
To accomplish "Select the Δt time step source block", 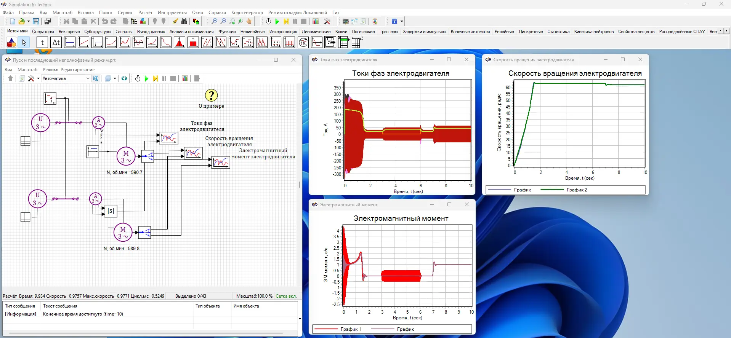I will point(56,42).
